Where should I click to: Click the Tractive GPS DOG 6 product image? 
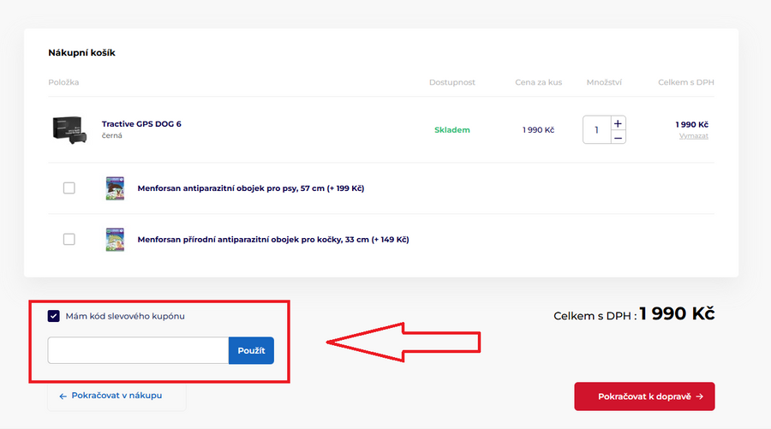[x=70, y=129]
